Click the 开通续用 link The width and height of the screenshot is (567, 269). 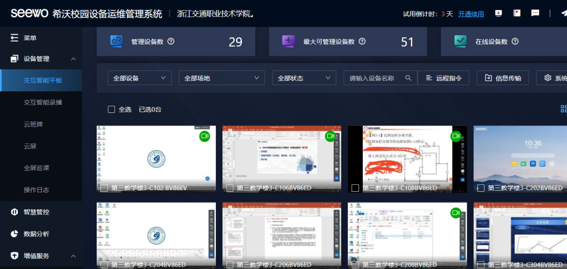tap(471, 14)
